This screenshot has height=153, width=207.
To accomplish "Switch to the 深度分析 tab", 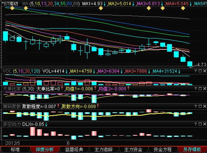I will coord(45,150).
